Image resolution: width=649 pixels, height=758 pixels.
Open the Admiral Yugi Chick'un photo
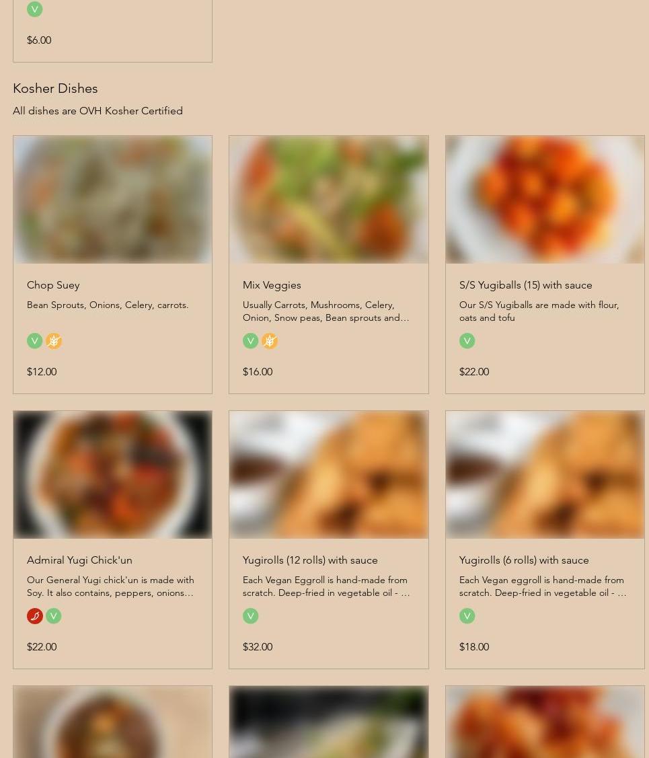coord(112,475)
